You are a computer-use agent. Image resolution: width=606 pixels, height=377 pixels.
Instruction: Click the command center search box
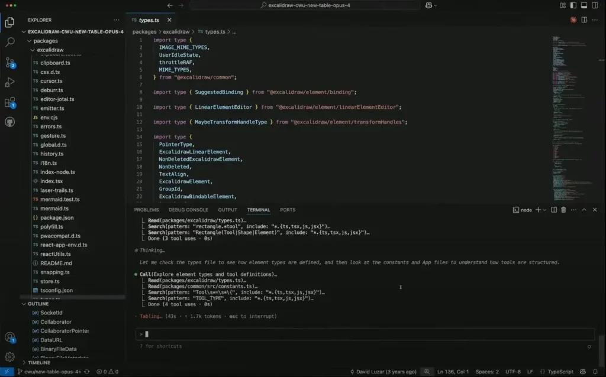(305, 5)
